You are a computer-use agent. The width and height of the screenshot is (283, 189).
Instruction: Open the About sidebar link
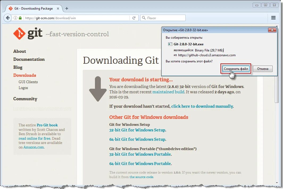click(x=19, y=51)
